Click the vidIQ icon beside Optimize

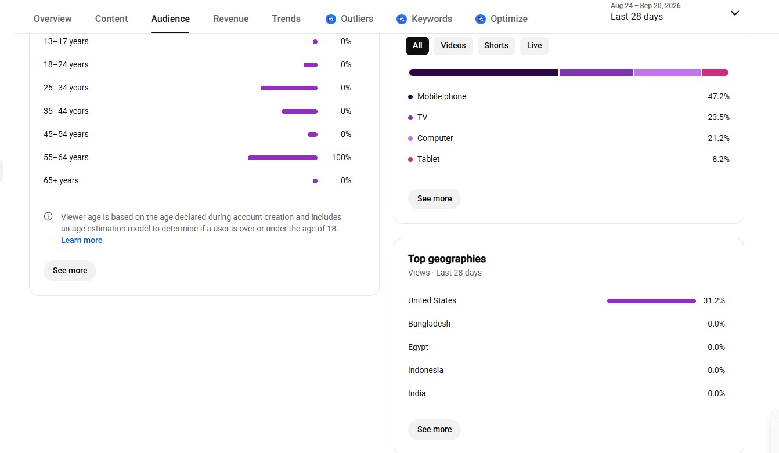point(480,19)
